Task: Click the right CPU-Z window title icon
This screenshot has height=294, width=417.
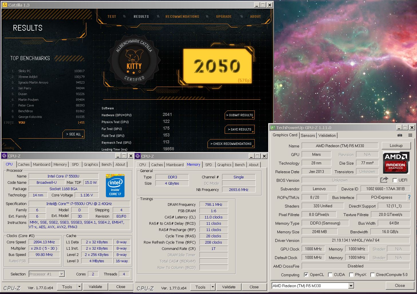Action: point(138,156)
